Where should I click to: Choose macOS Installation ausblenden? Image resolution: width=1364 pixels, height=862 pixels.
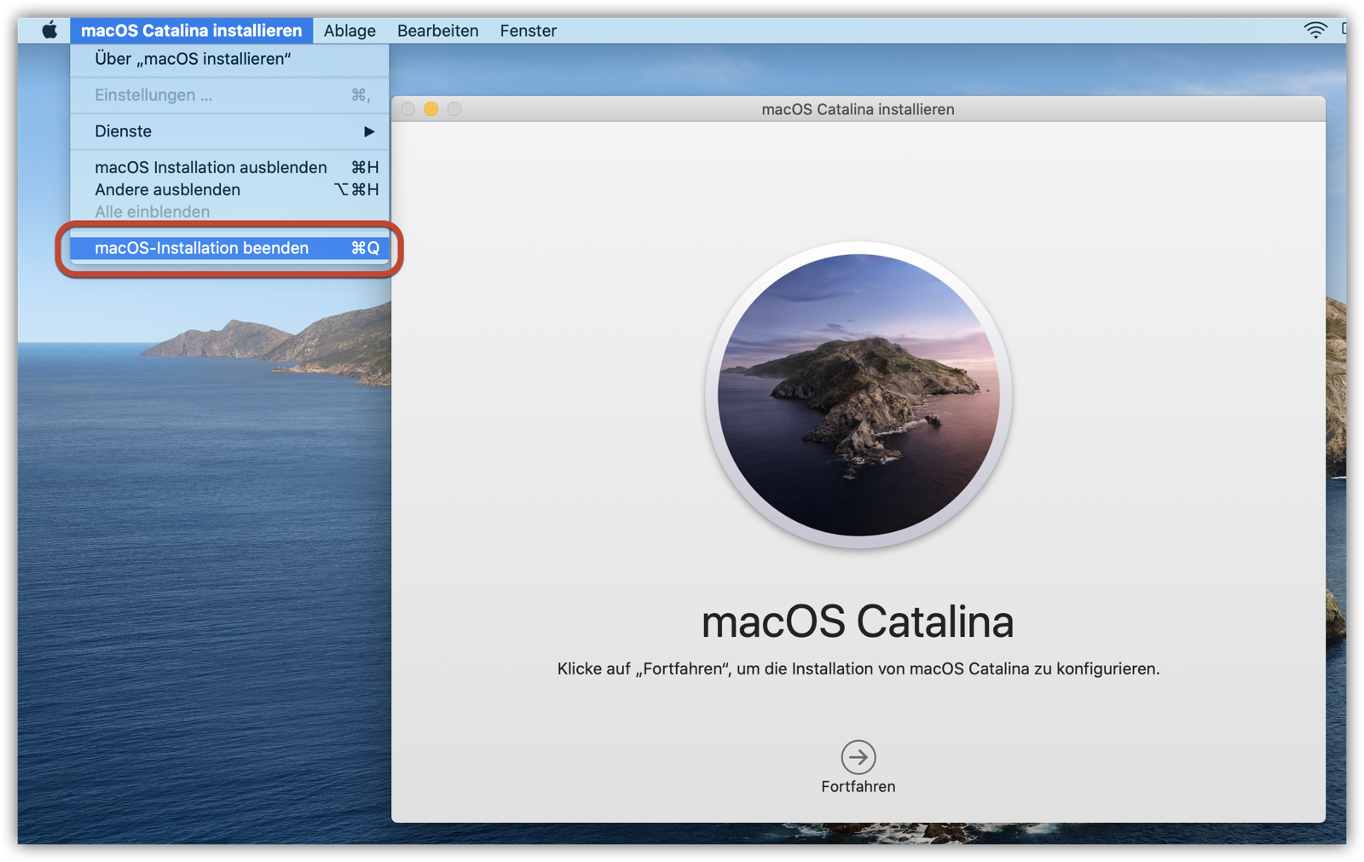[x=229, y=167]
